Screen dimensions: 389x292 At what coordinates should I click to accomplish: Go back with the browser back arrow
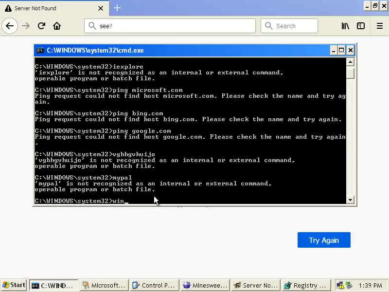click(x=10, y=26)
